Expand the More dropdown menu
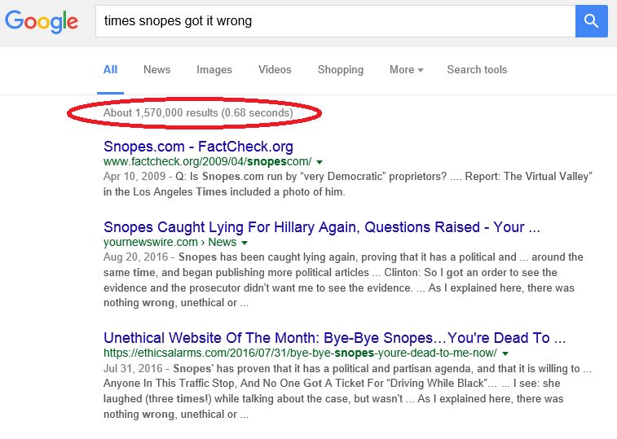Screen dimensions: 617x439 coord(406,69)
